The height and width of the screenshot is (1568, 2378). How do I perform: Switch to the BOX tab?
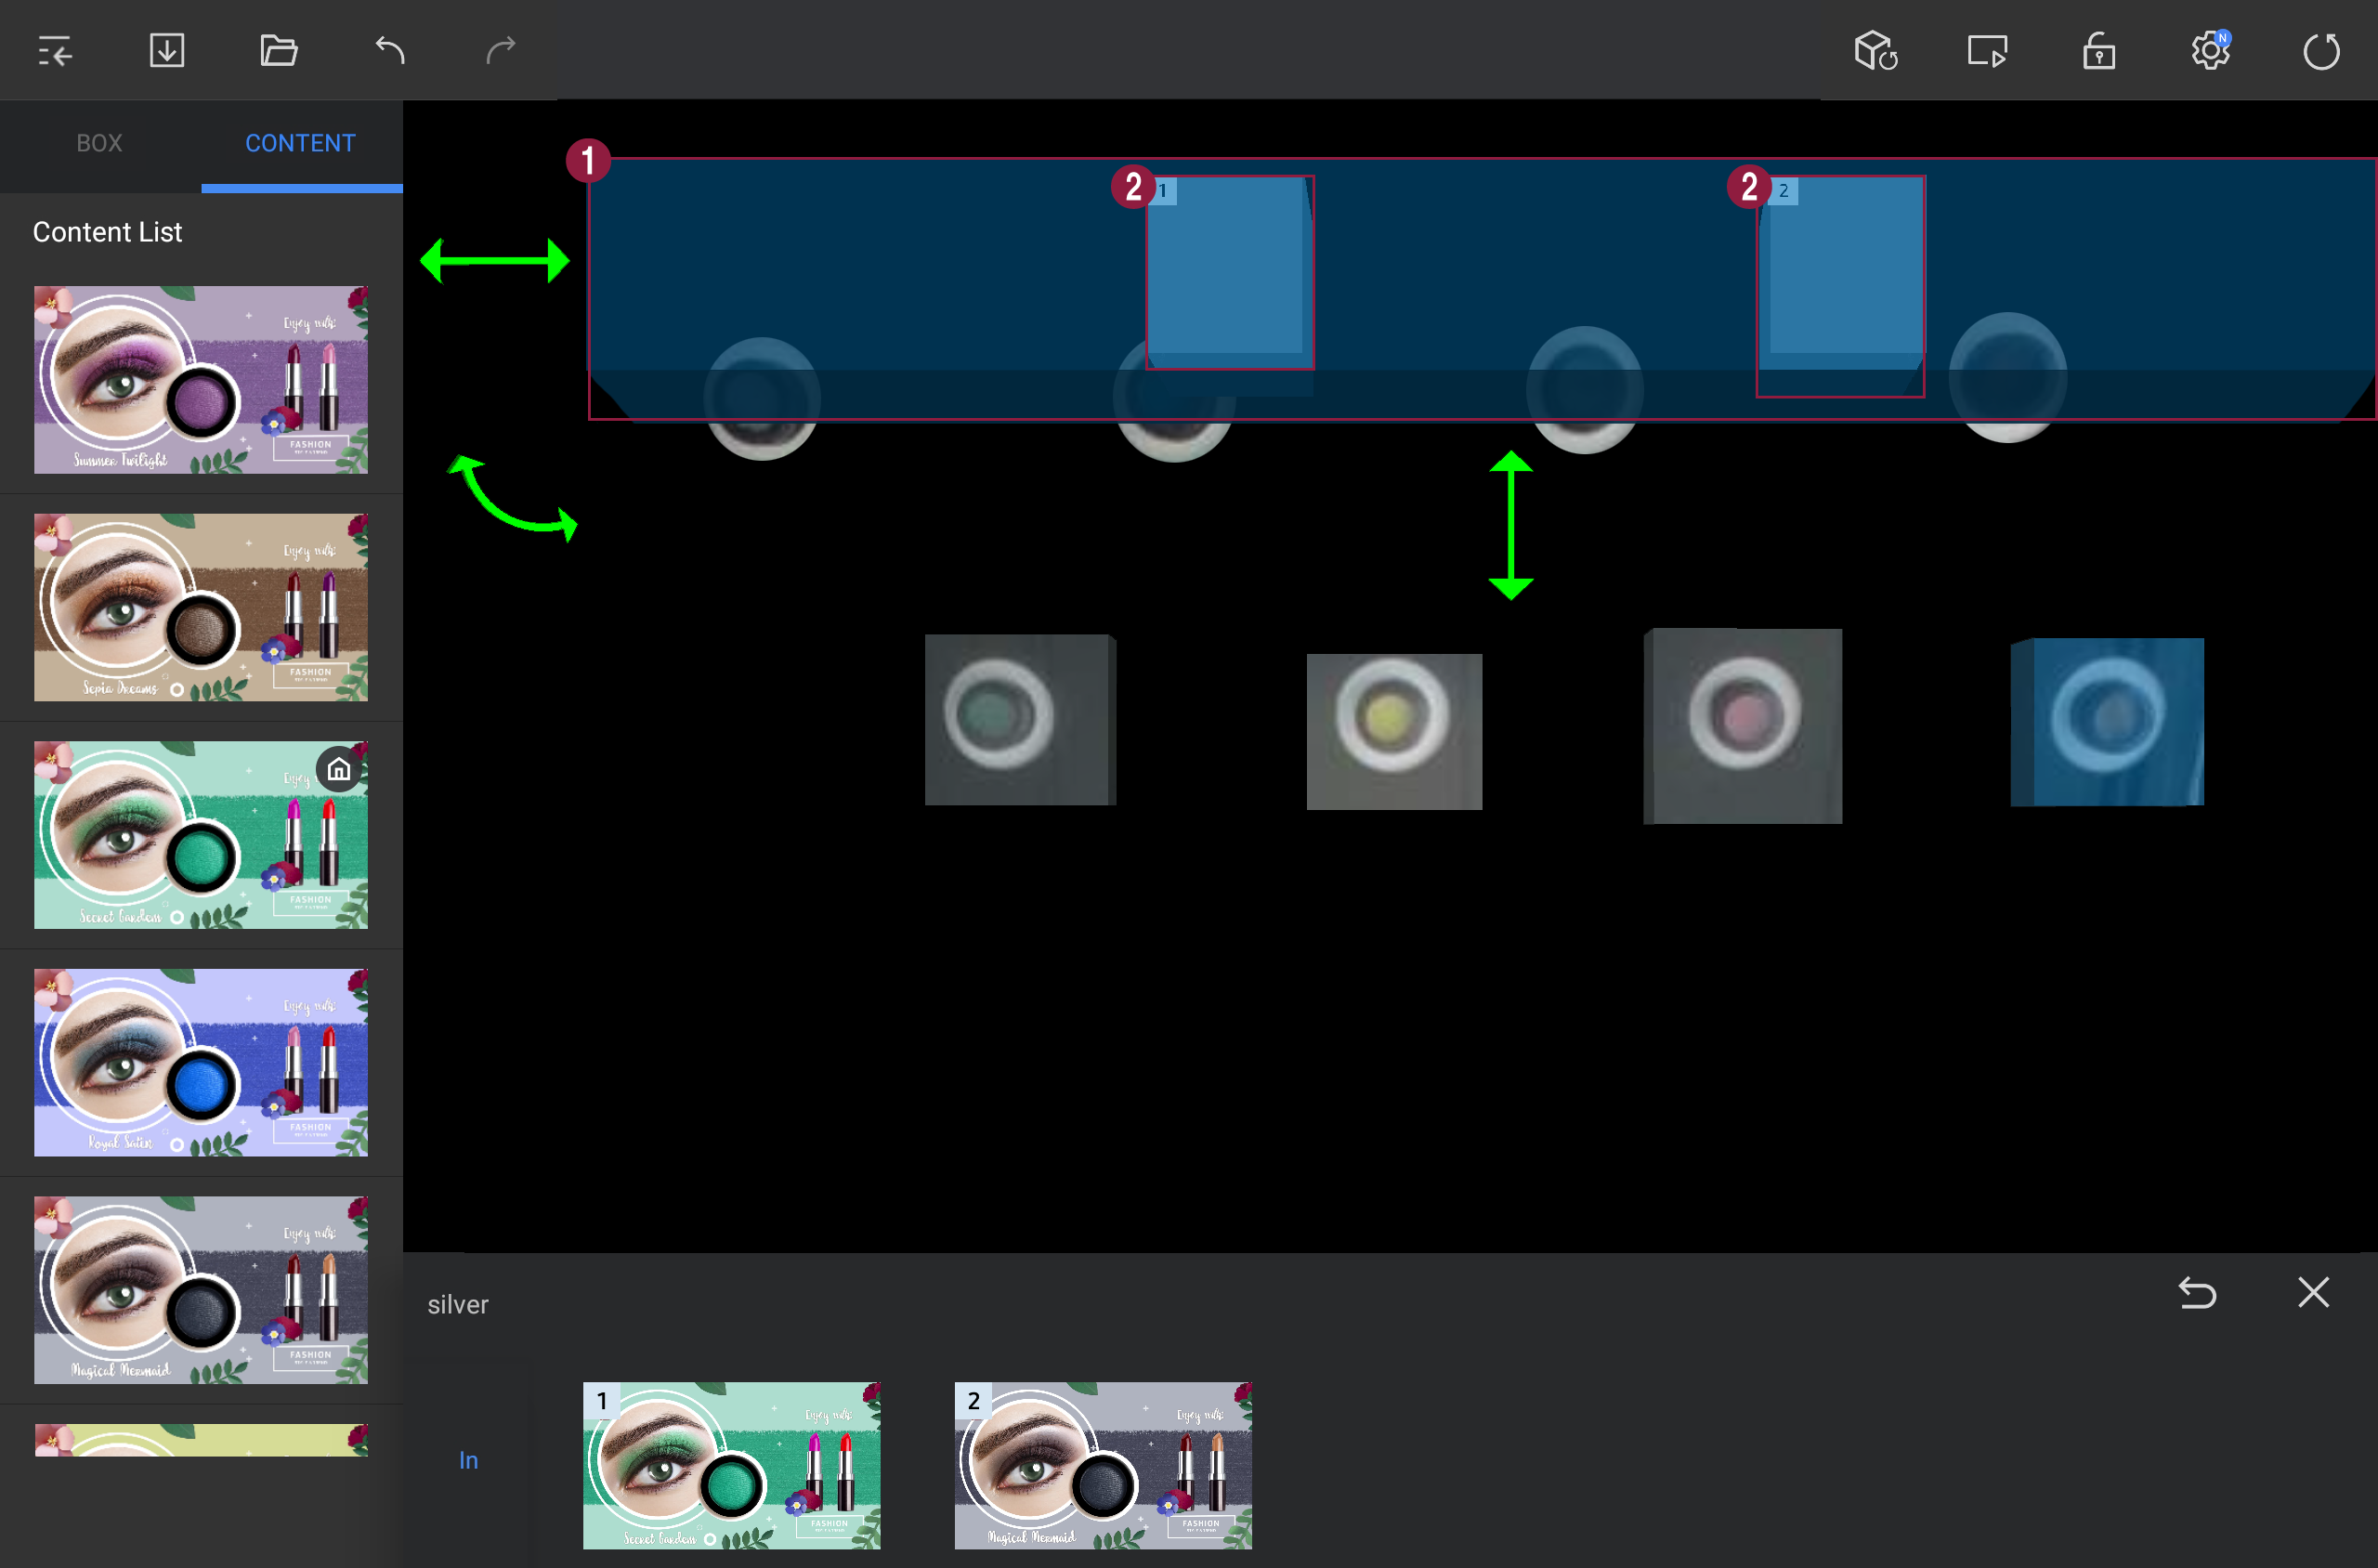click(99, 143)
